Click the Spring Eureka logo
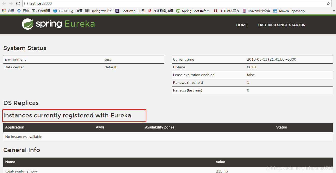Image resolution: width=336 pixels, height=173 pixels. click(x=58, y=24)
